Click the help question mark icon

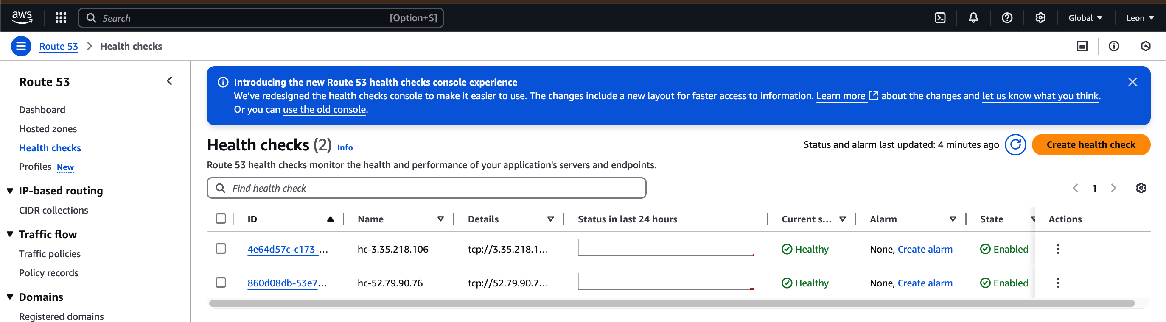click(1006, 18)
